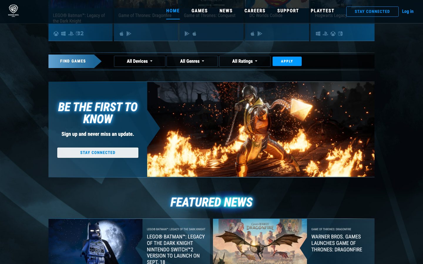Screen dimensions: 423x264
Task: Click the Scorpion fire banner image
Action: coord(261,129)
